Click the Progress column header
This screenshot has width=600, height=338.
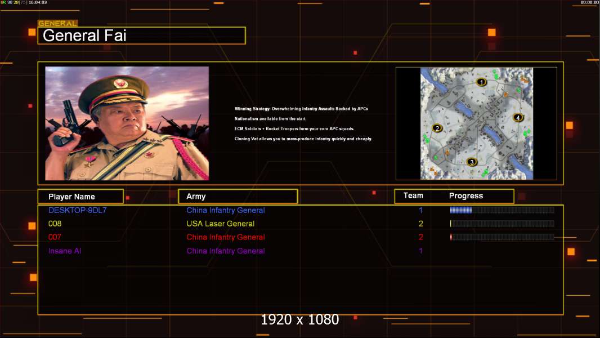click(465, 195)
